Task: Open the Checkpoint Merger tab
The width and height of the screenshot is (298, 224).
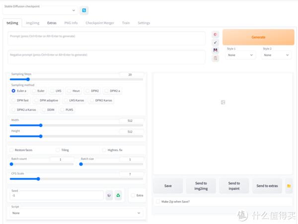Action: point(100,23)
